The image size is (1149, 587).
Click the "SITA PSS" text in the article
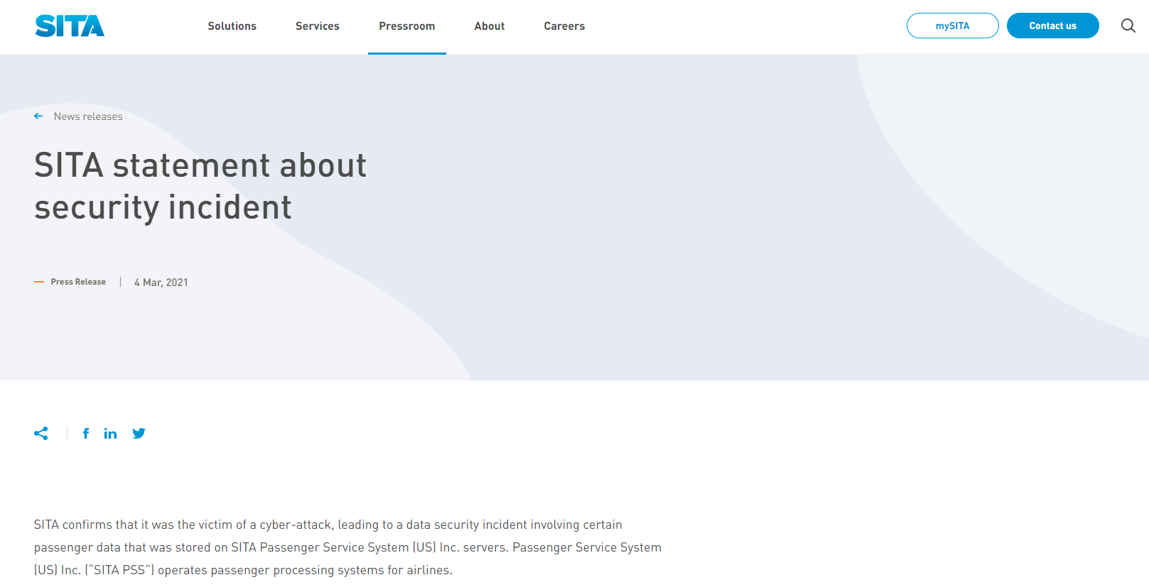pyautogui.click(x=119, y=570)
